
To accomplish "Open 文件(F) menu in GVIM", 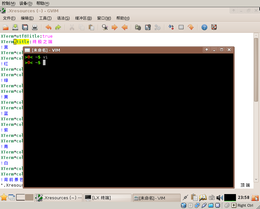I will 9,18.
